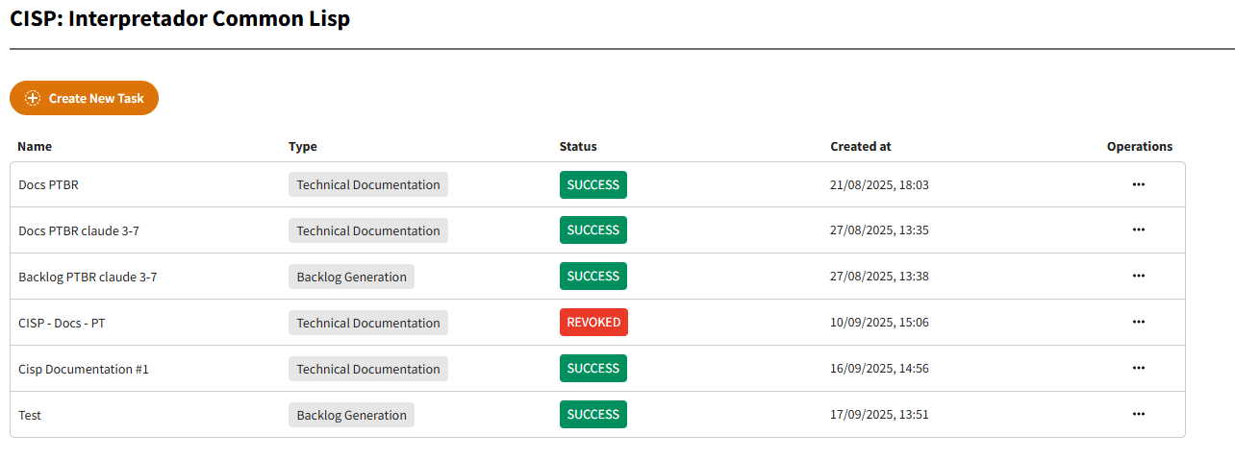Open operations menu for CISP - Docs - PT
1235x459 pixels.
[x=1139, y=323]
